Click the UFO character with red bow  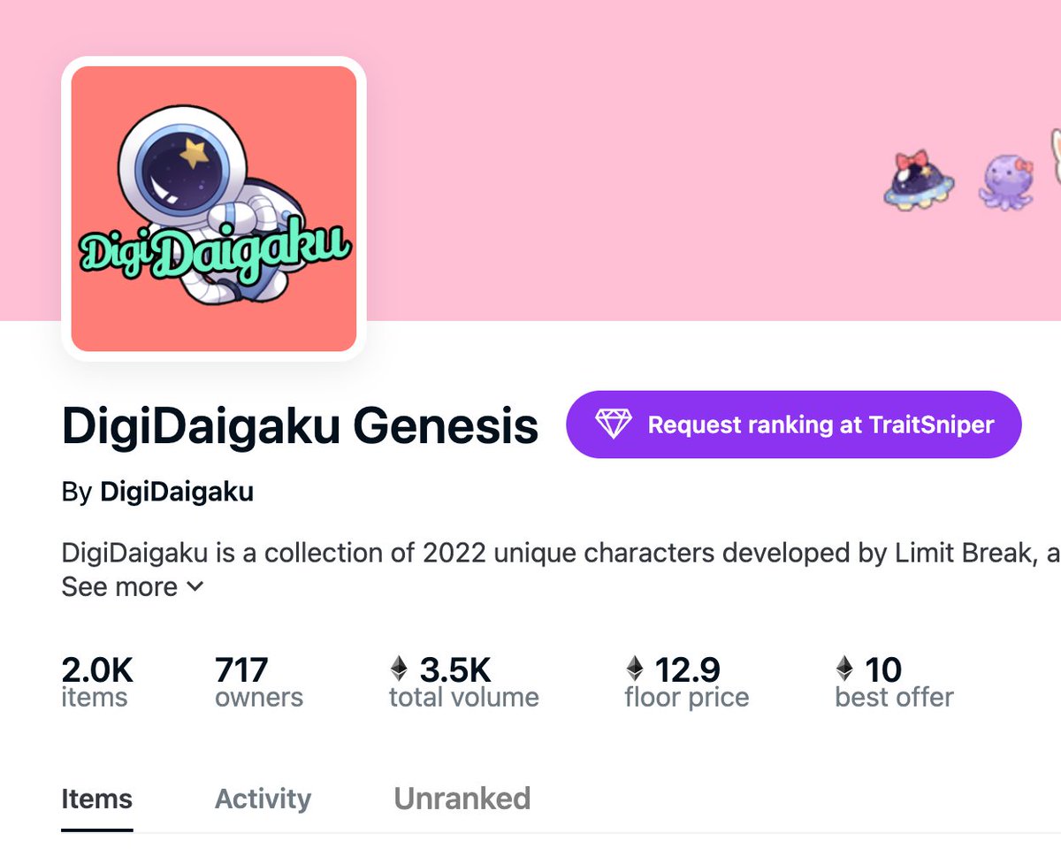pyautogui.click(x=920, y=181)
